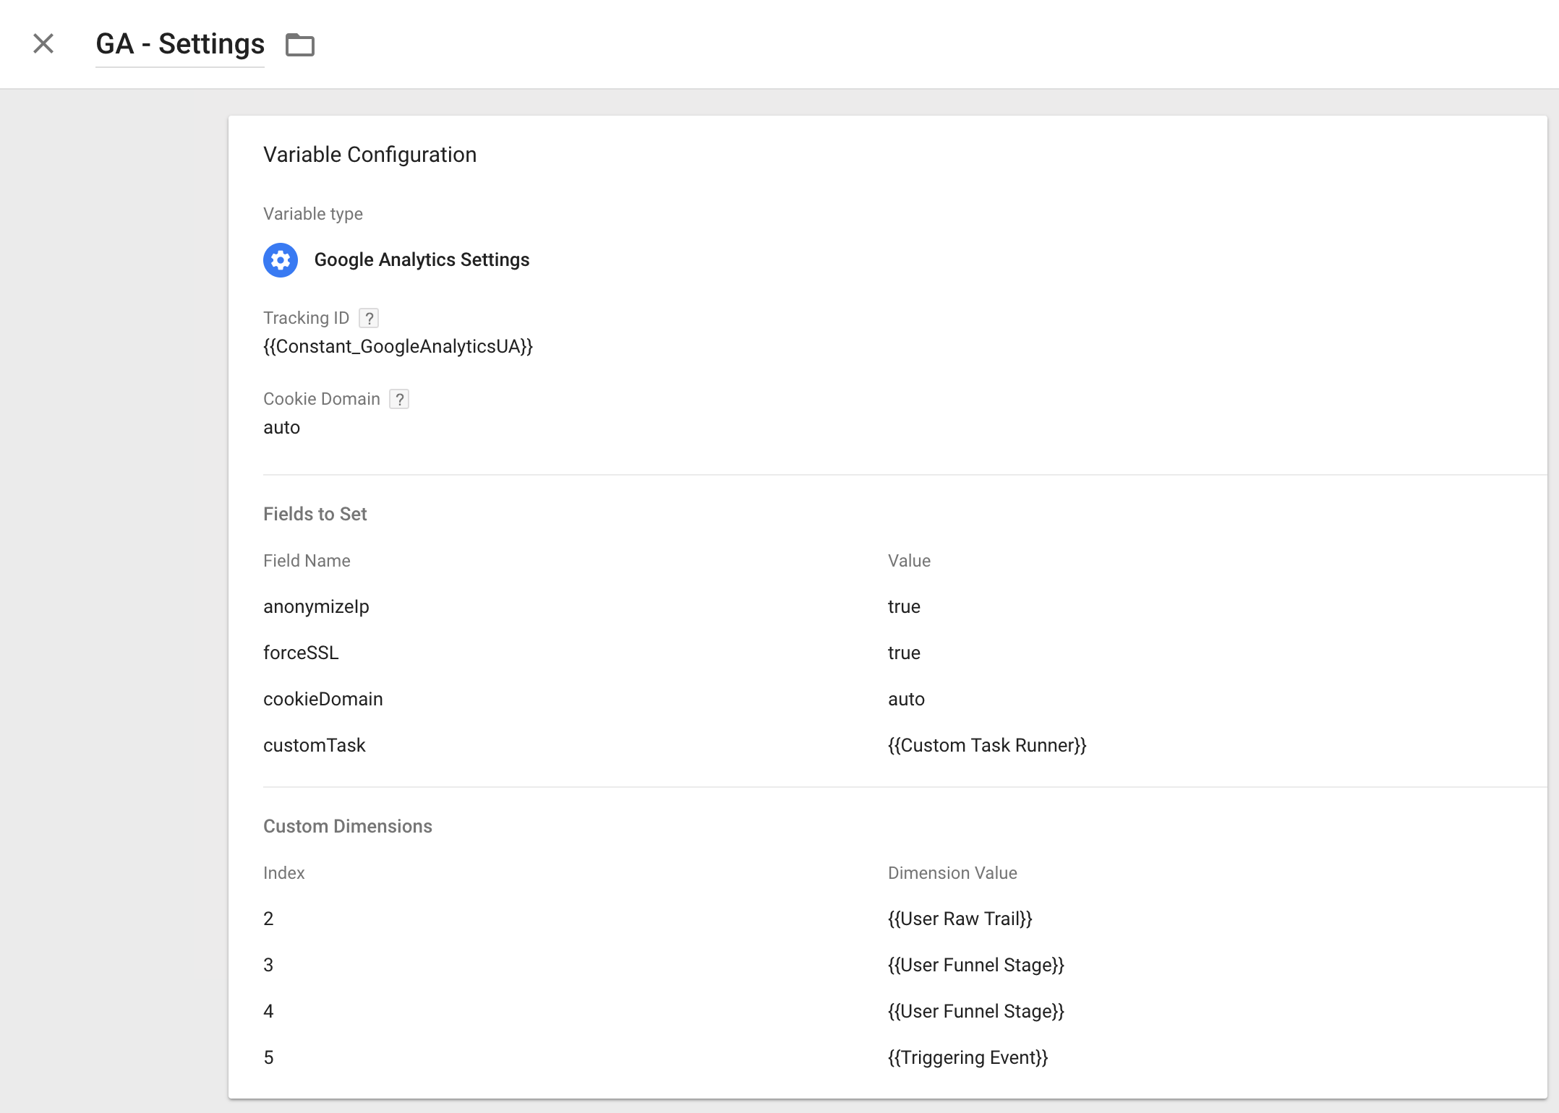Click the customTask field name
Image resolution: width=1559 pixels, height=1113 pixels.
[x=314, y=746]
